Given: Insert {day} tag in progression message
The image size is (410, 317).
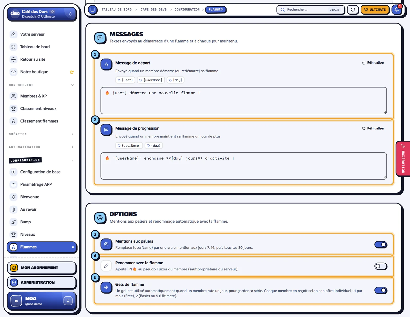Looking at the screenshot, I should click(x=154, y=146).
